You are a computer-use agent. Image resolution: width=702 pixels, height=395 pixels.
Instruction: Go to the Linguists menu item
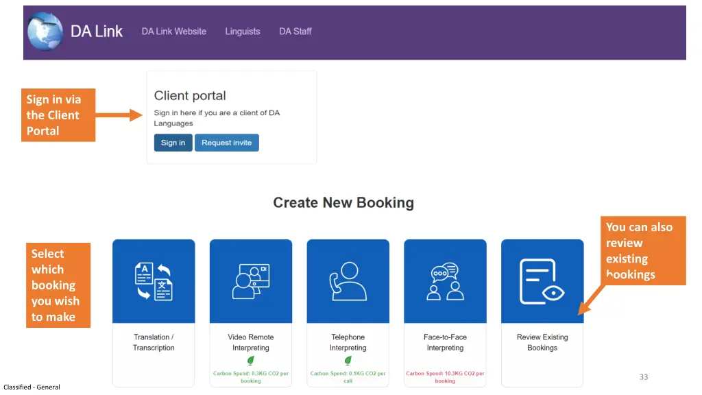tap(242, 32)
